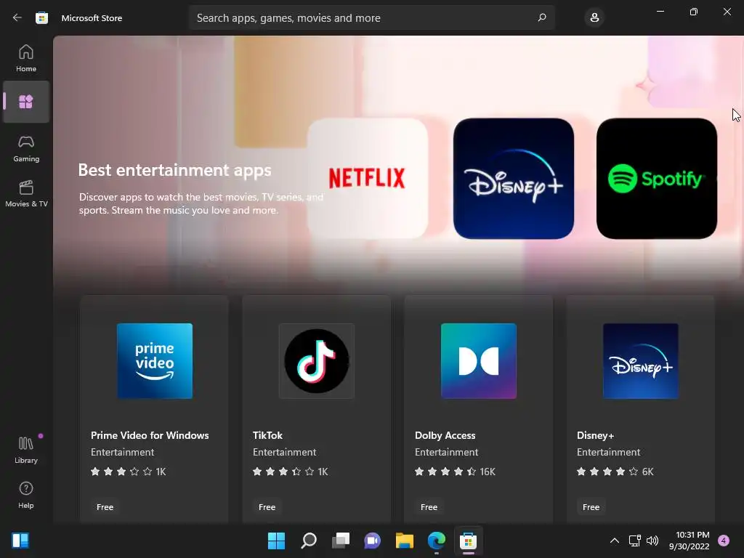Open Prime Video for Windows title

tap(150, 435)
